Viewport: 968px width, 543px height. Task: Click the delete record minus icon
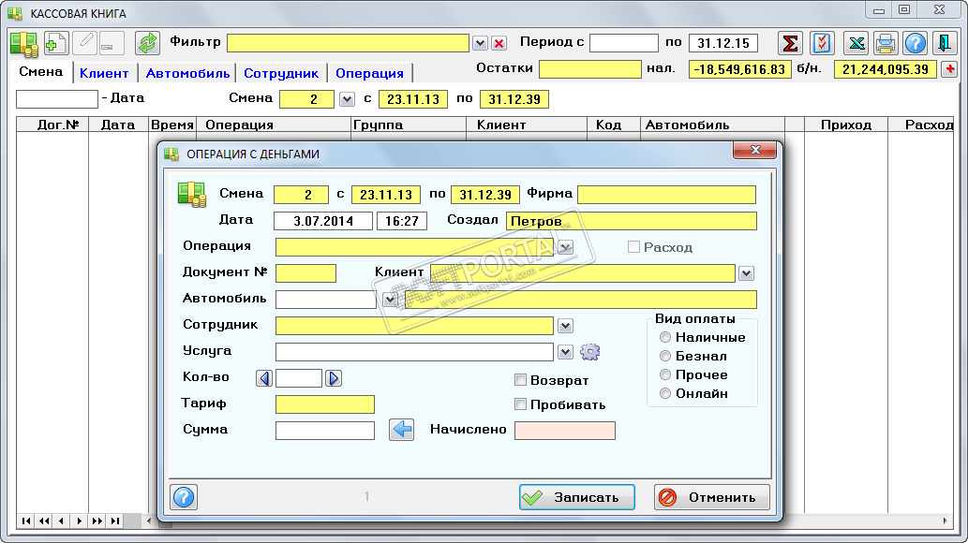point(112,44)
